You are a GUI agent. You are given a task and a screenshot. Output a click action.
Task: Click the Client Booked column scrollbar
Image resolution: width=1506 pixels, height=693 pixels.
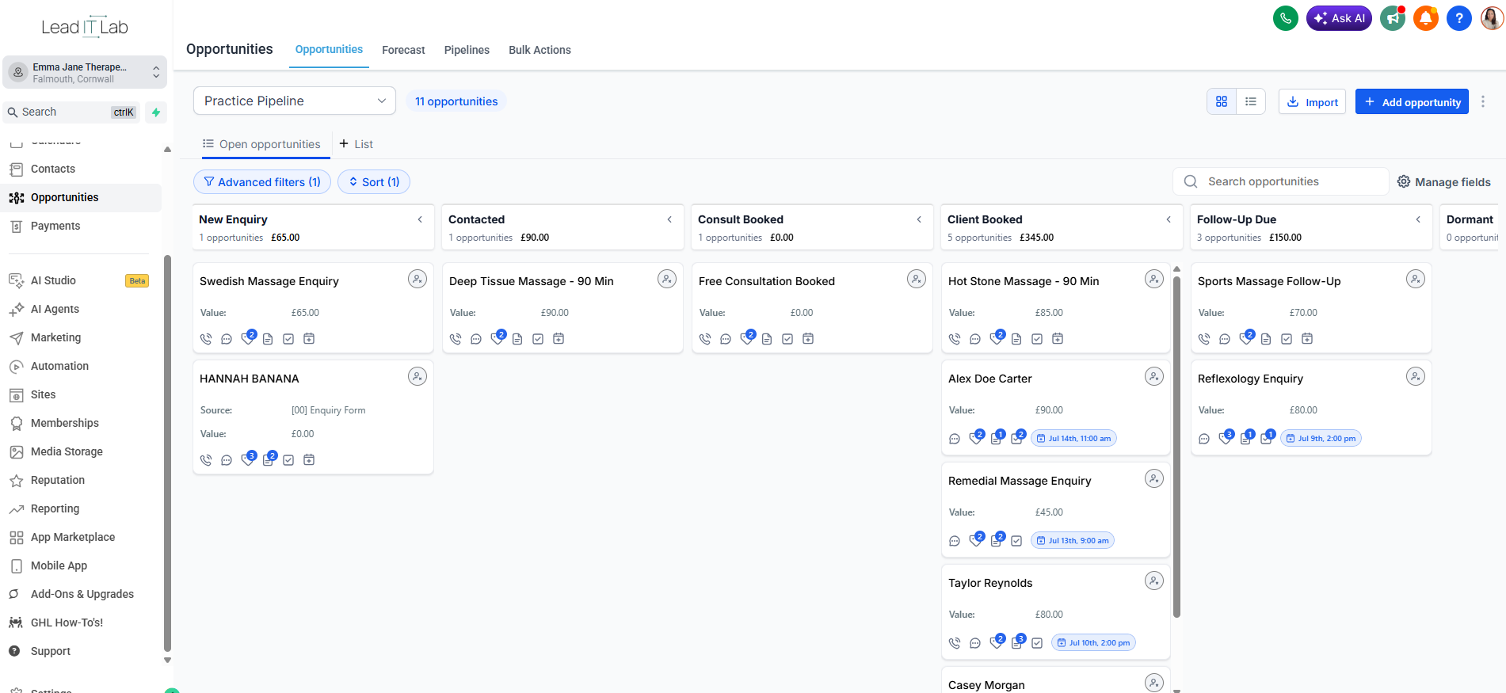tap(1176, 444)
